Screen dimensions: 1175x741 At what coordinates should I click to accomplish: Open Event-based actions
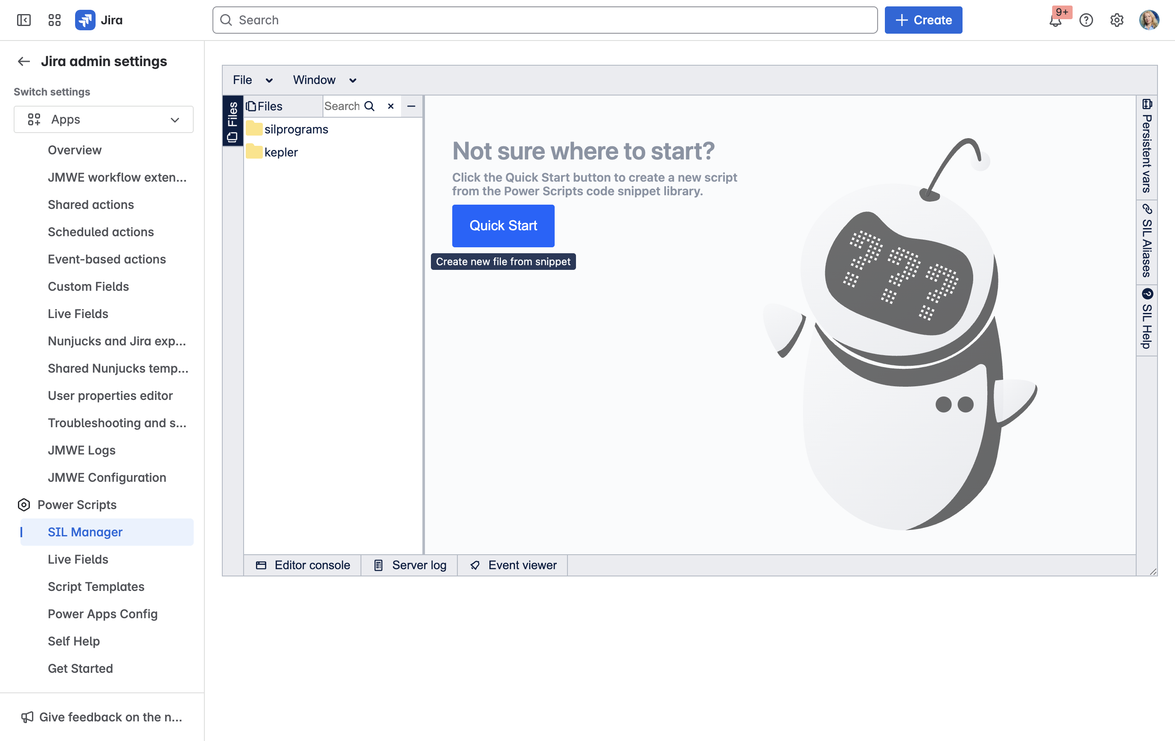tap(107, 259)
